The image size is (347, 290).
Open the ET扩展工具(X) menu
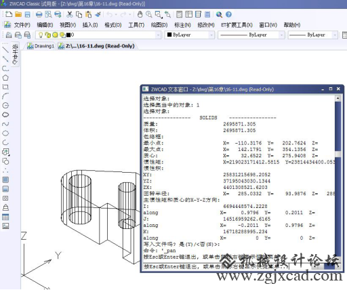tap(237, 25)
